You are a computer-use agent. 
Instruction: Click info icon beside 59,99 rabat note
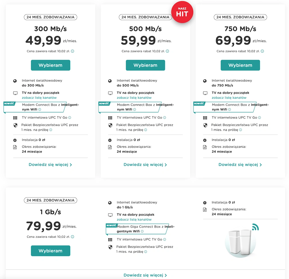click(x=167, y=51)
